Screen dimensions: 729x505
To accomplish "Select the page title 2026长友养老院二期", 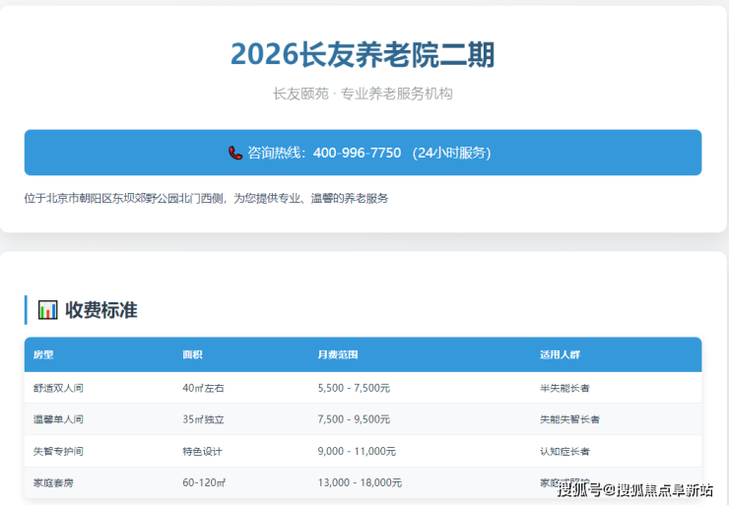I will pos(363,53).
